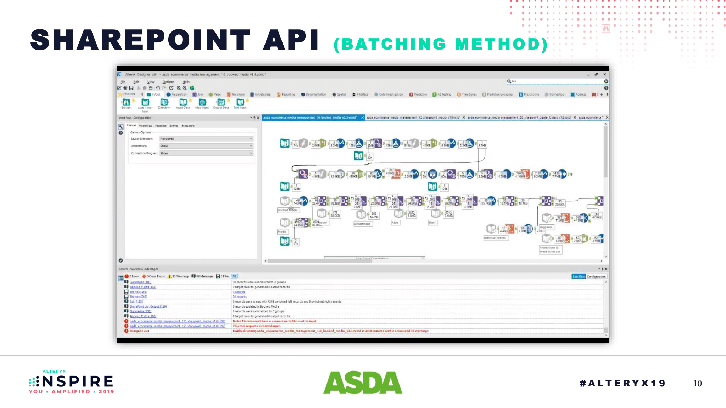This screenshot has width=726, height=408.
Task: Open the View menu
Action: tap(151, 82)
